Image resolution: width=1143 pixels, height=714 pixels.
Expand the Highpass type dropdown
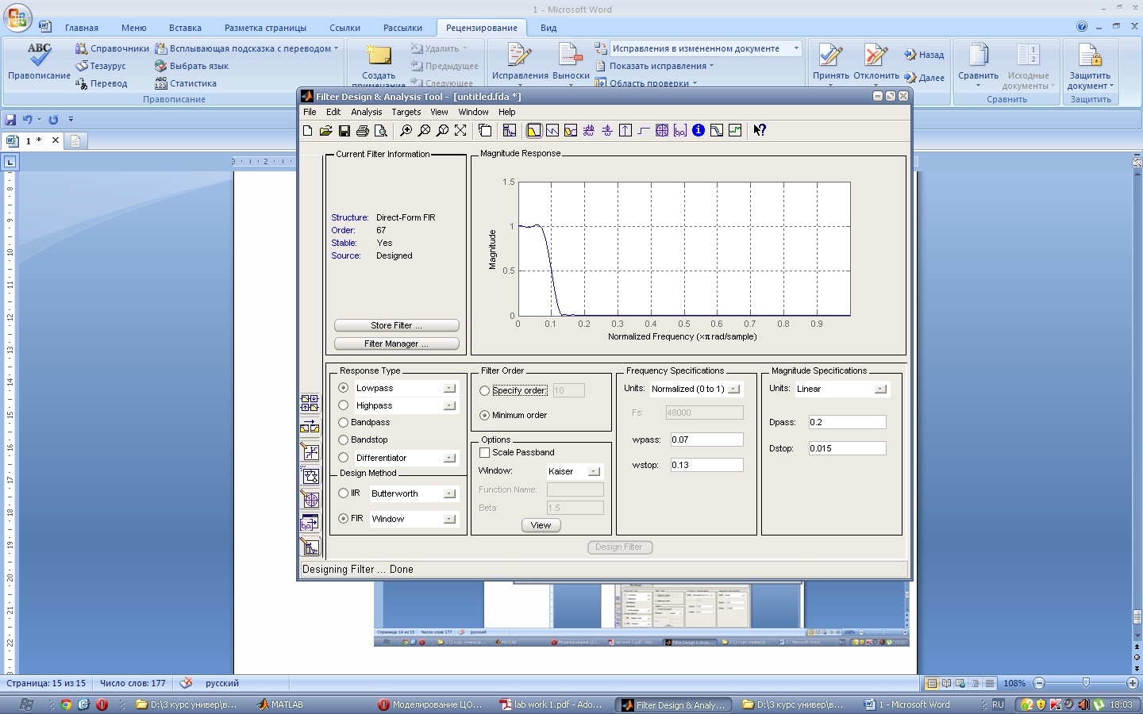449,406
